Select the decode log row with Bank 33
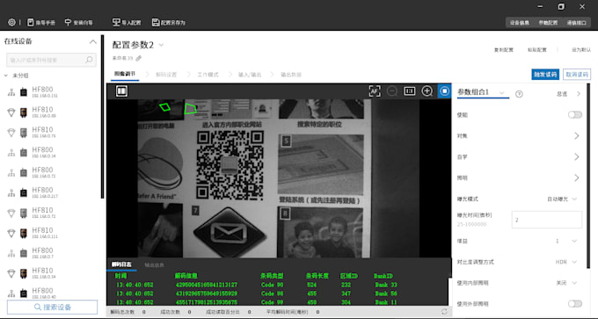The image size is (598, 319). pos(277,285)
